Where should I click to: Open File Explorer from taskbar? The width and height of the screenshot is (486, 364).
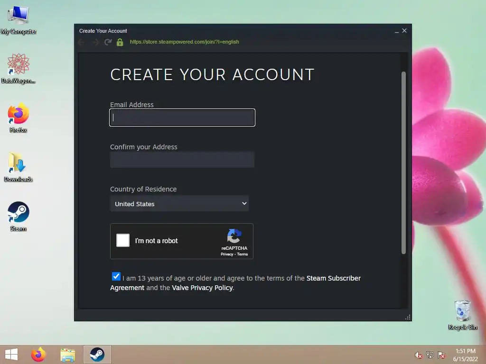pos(67,355)
